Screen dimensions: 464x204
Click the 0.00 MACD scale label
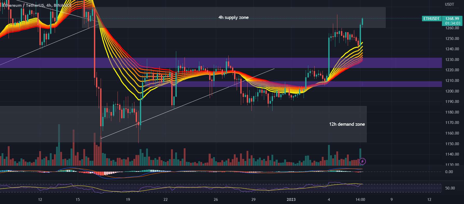tap(449, 172)
